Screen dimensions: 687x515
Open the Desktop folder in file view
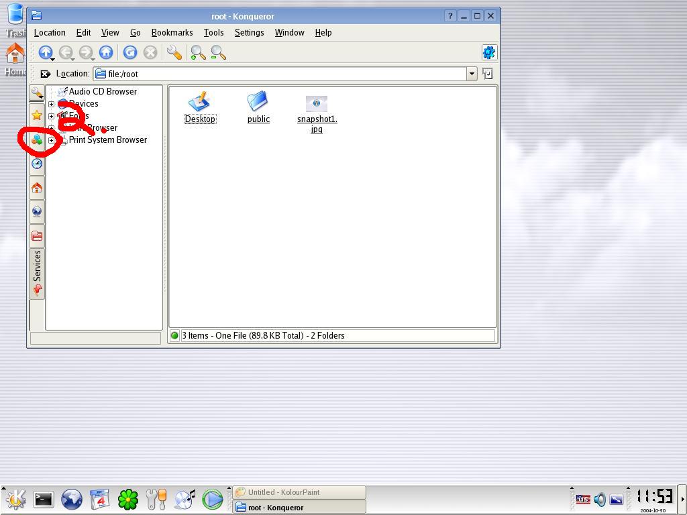[200, 107]
